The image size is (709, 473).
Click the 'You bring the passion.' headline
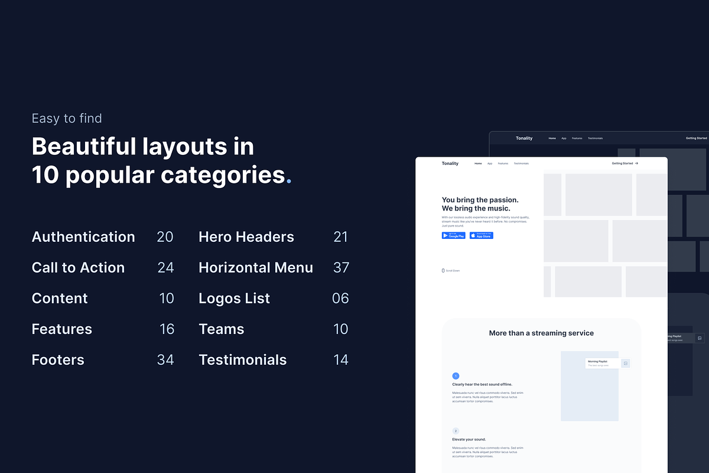480,200
